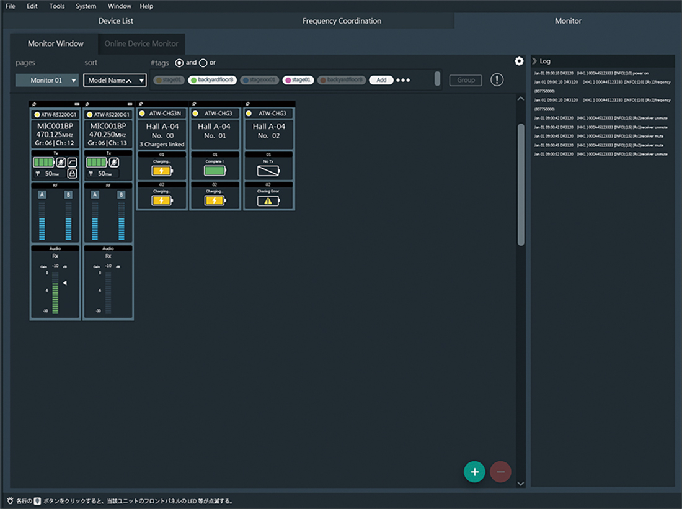Click the 'Gr:06|Ch:13' channel text
This screenshot has height=509, width=682.
point(107,143)
